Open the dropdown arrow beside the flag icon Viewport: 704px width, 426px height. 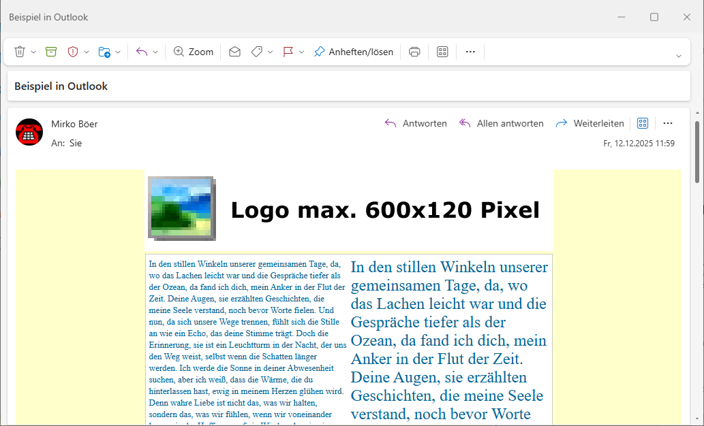click(x=302, y=52)
